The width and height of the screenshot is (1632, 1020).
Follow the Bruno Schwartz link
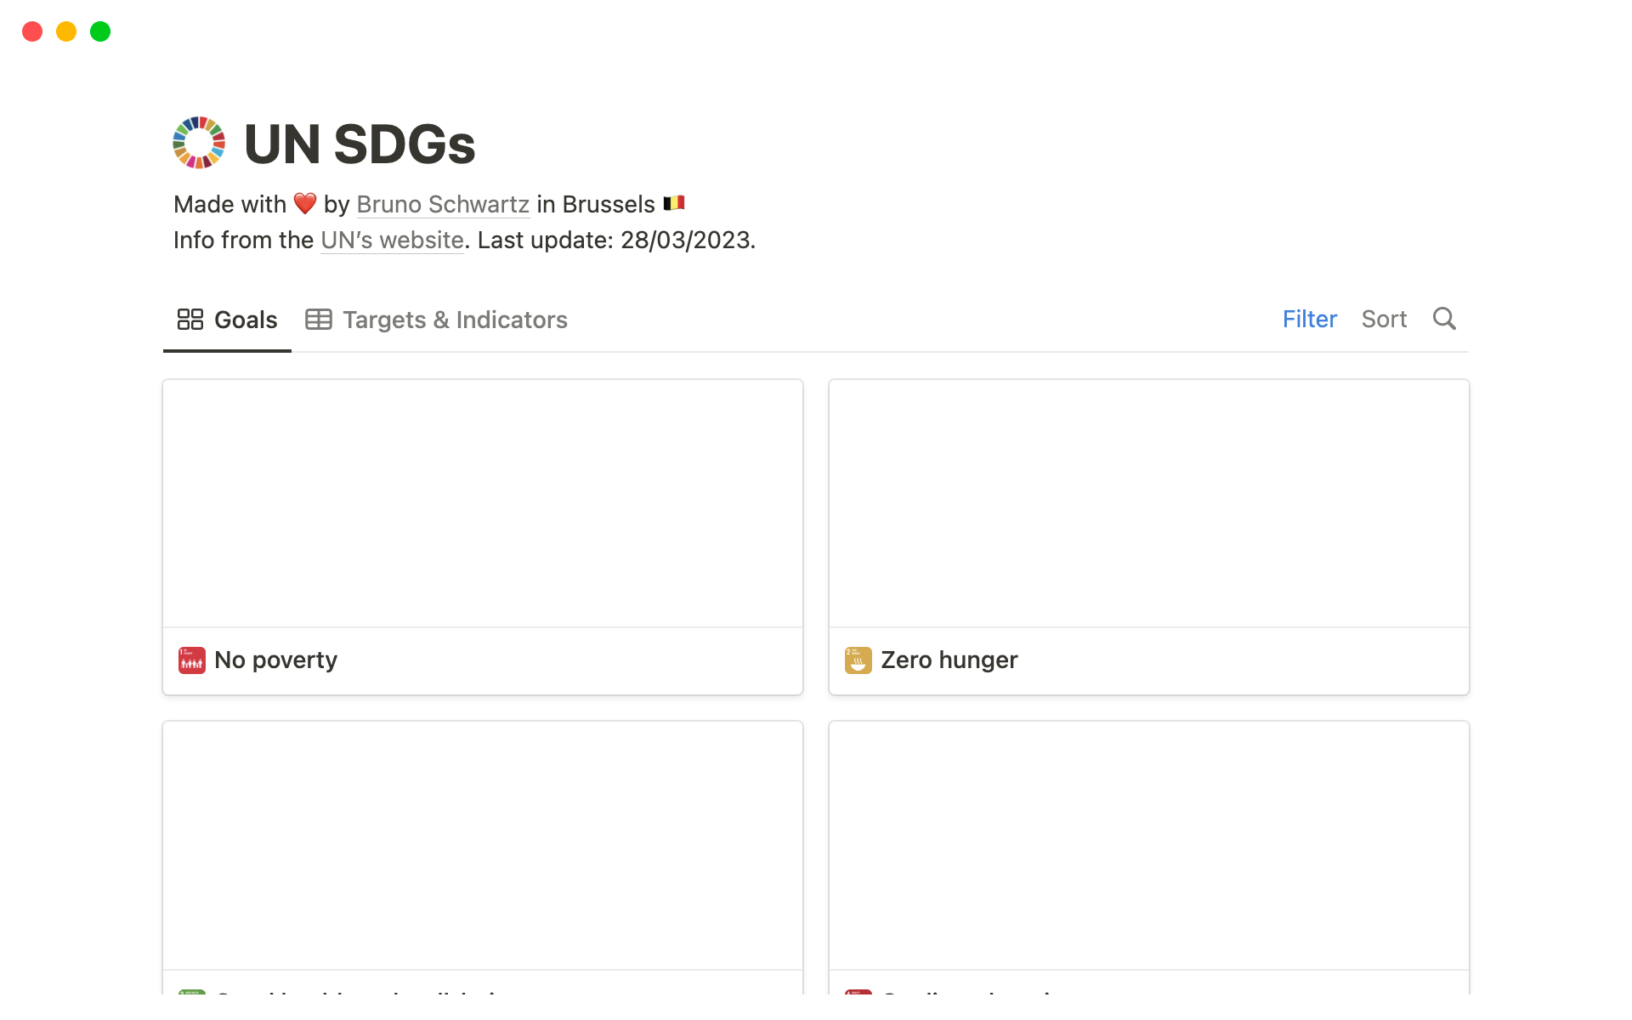(443, 205)
